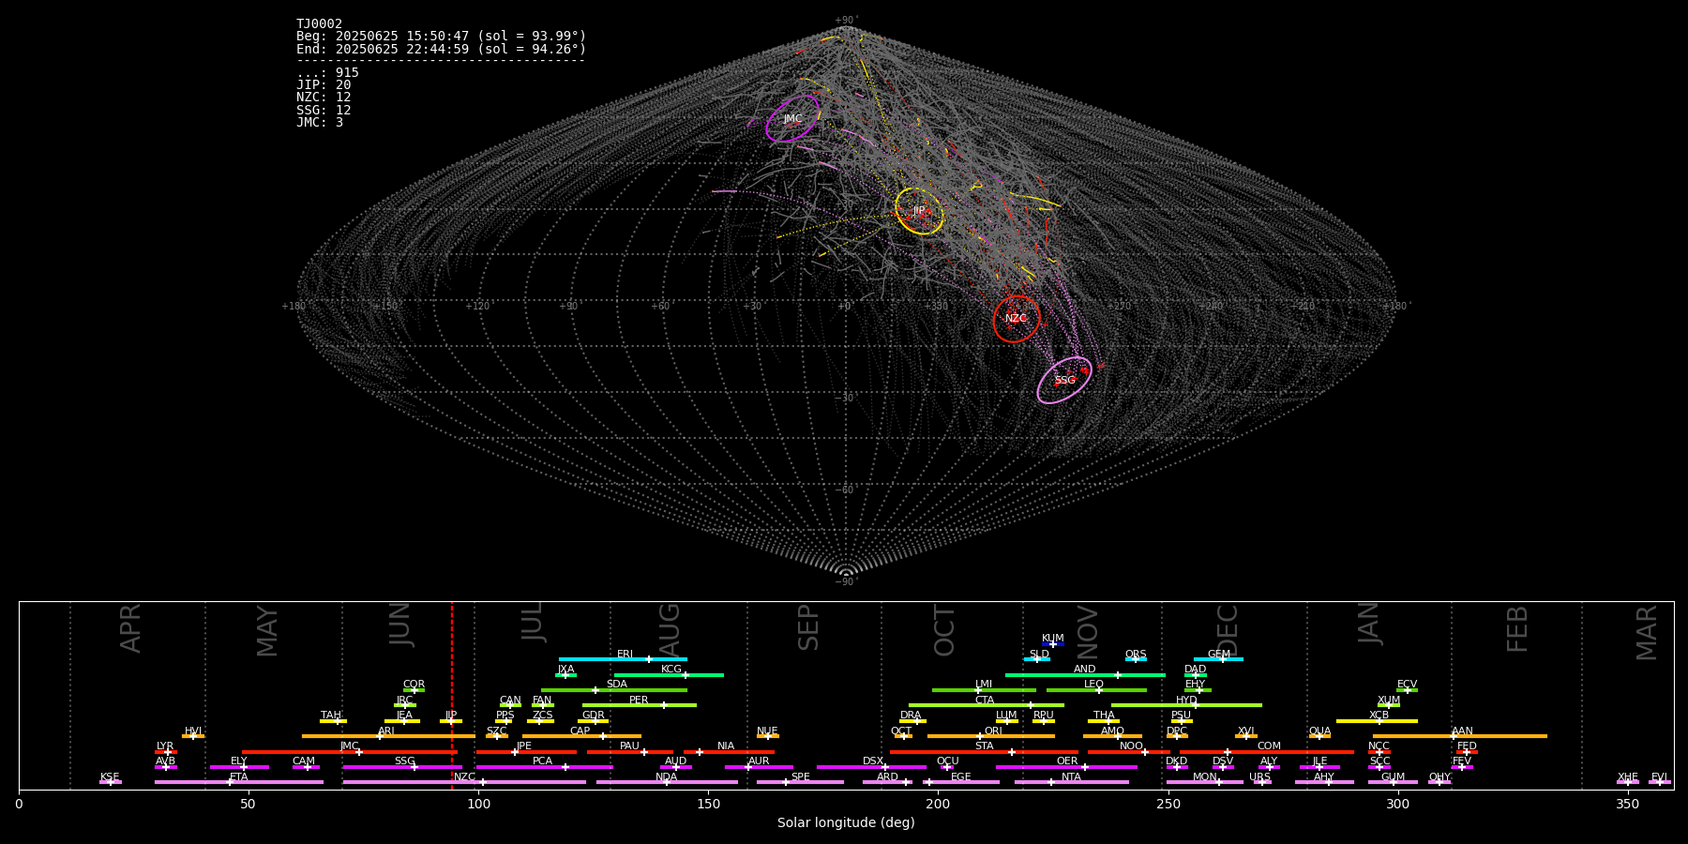Viewport: 1688px width, 844px height.
Task: Select the PER shower bar
Action: [x=640, y=705]
